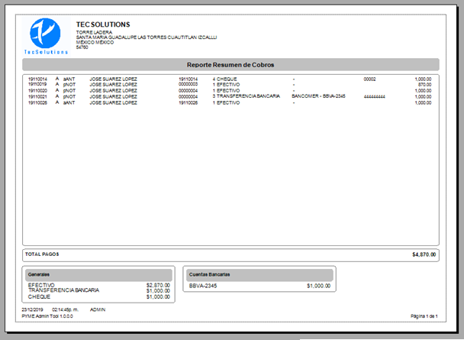
Task: Click BANCOMER - BBVA-2345 bank text
Action: pos(319,96)
